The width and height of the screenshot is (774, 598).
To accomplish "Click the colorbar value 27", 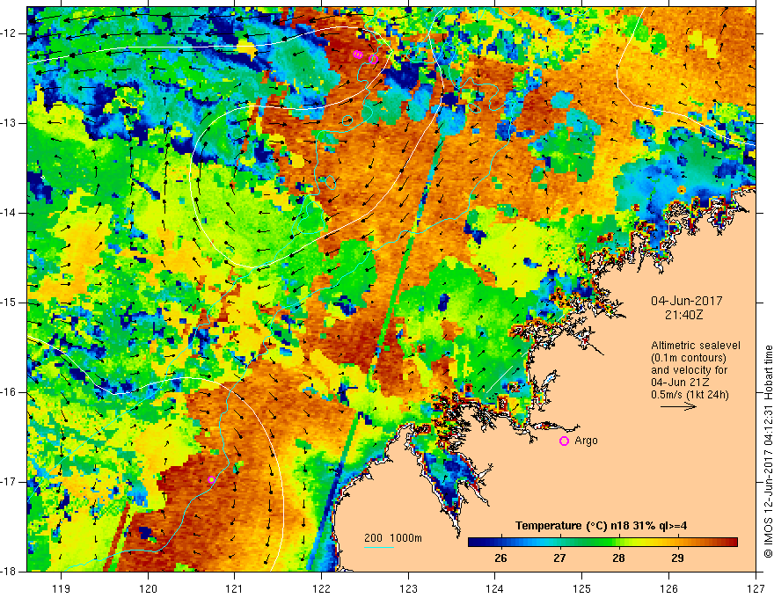I will (559, 558).
